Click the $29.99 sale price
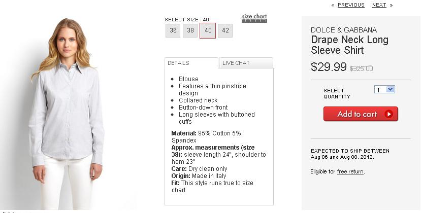This screenshot has height=213, width=422. pos(329,67)
